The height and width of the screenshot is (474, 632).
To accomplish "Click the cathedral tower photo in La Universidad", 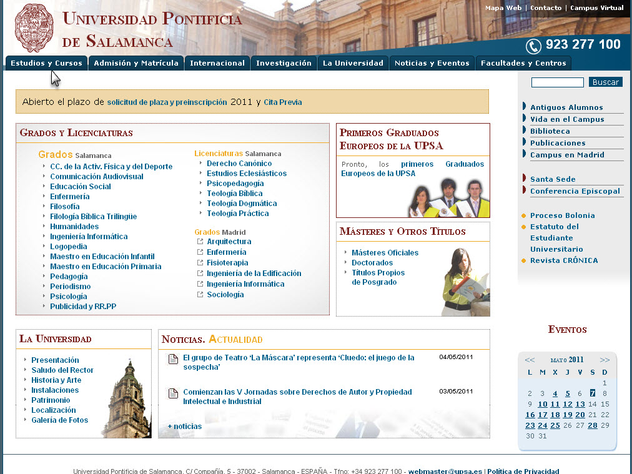I will (127, 398).
